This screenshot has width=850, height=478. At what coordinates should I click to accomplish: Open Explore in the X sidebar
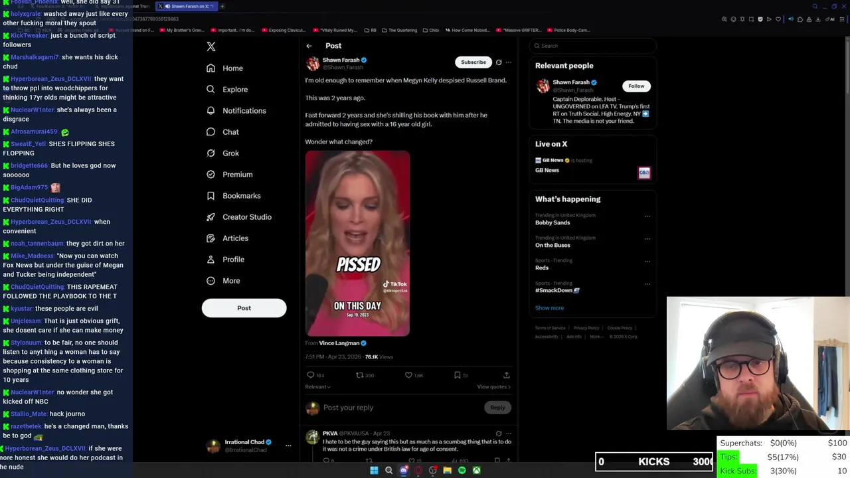[227, 90]
